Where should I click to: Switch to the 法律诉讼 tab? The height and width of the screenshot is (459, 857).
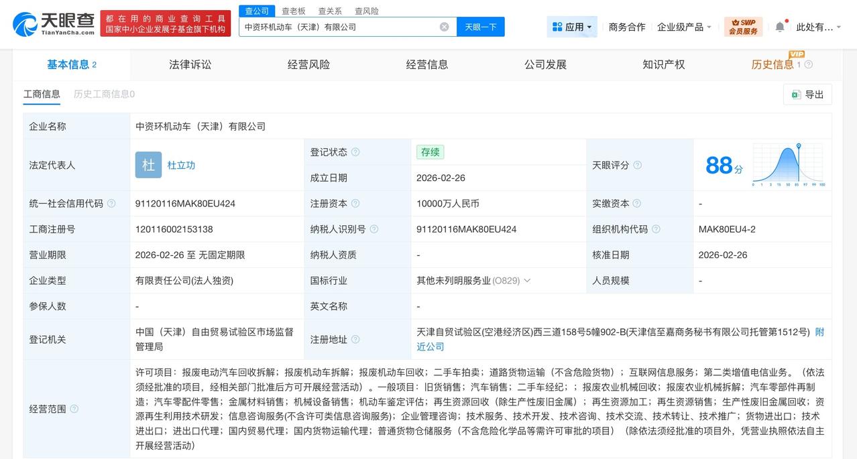[x=190, y=64]
